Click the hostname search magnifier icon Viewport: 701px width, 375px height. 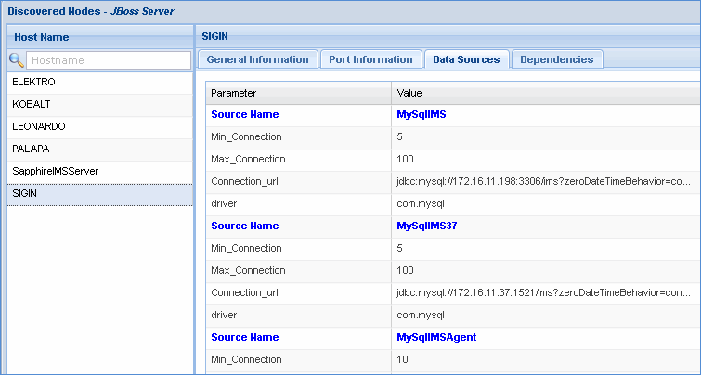pyautogui.click(x=17, y=60)
